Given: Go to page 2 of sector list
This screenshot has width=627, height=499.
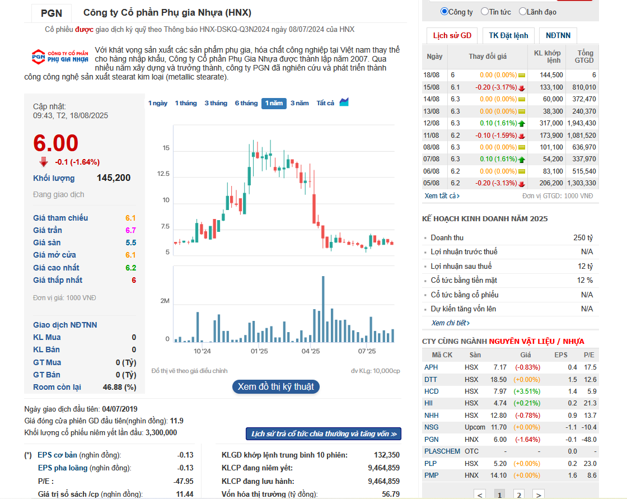Looking at the screenshot, I should [519, 494].
